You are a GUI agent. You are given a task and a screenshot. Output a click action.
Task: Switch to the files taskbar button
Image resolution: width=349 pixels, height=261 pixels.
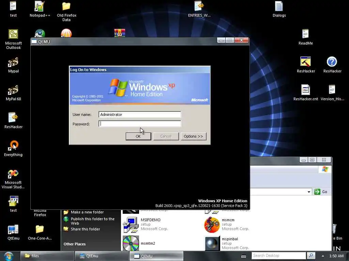pos(47,256)
